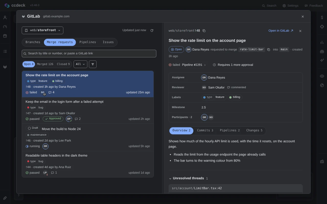Click the GitLab icon in left sidebar
Screen dimensions: 327x204
pos(5,67)
